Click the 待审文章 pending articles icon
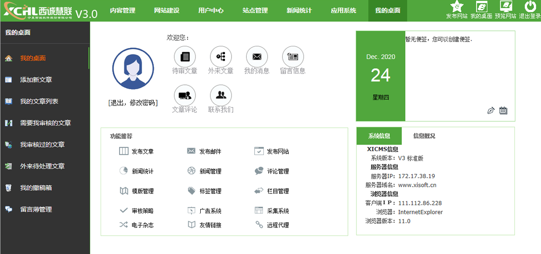 [185, 57]
